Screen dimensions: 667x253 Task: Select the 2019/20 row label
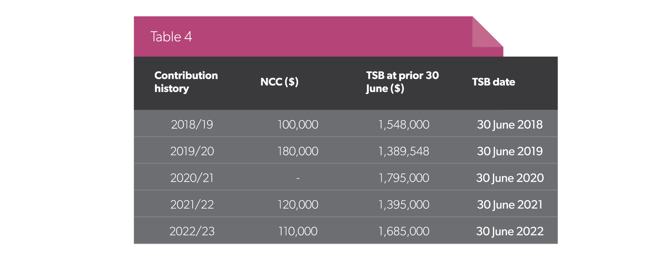(192, 151)
